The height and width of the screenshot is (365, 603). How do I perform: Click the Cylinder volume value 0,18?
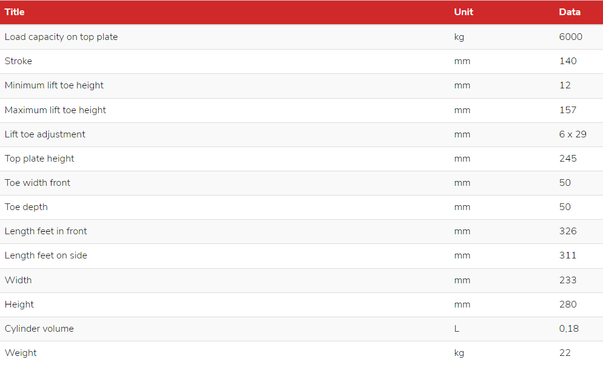pos(569,329)
